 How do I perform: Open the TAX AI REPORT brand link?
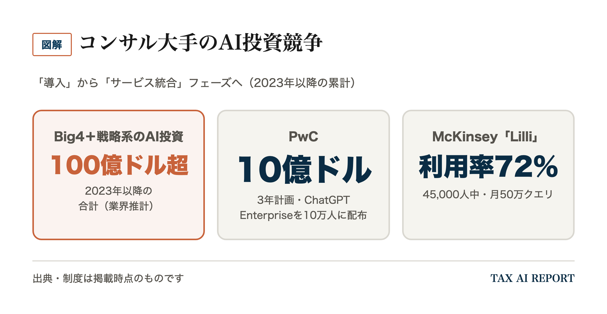point(532,278)
